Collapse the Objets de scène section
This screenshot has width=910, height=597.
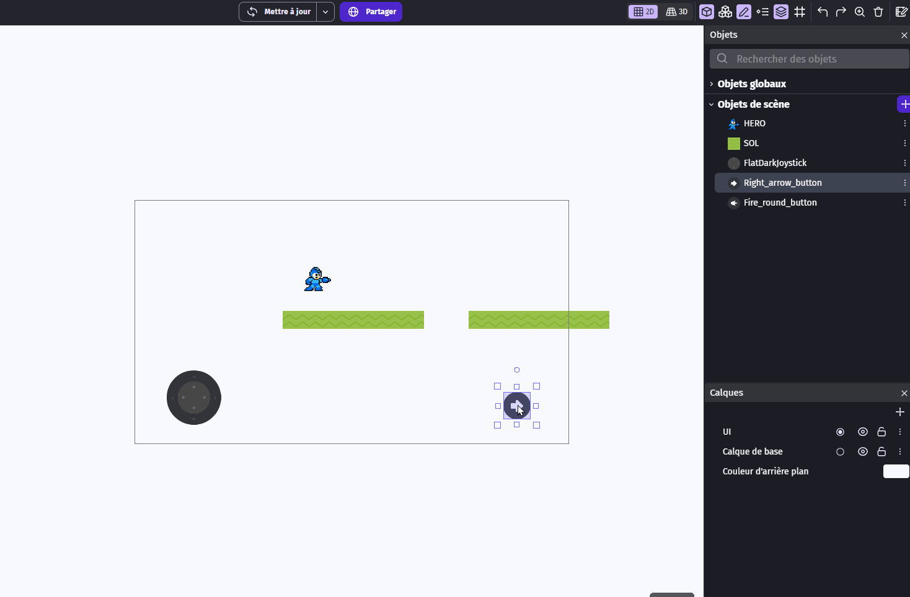coord(711,104)
